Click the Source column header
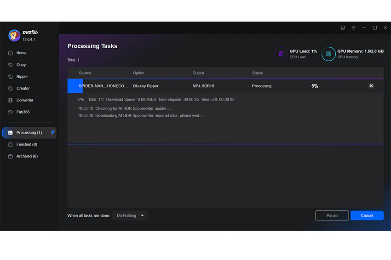391x260 pixels. [x=85, y=73]
